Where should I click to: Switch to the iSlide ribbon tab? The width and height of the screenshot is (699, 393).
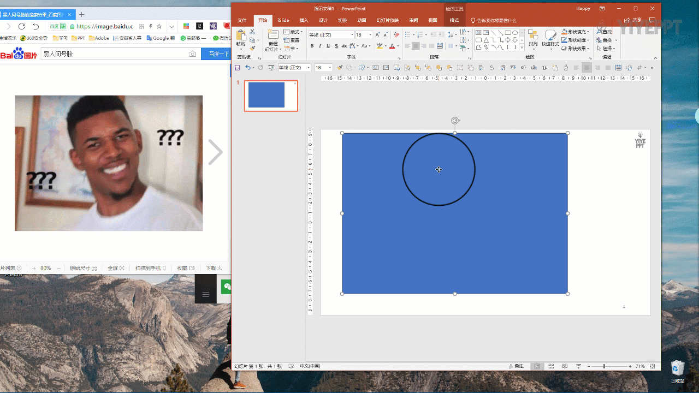(x=283, y=20)
